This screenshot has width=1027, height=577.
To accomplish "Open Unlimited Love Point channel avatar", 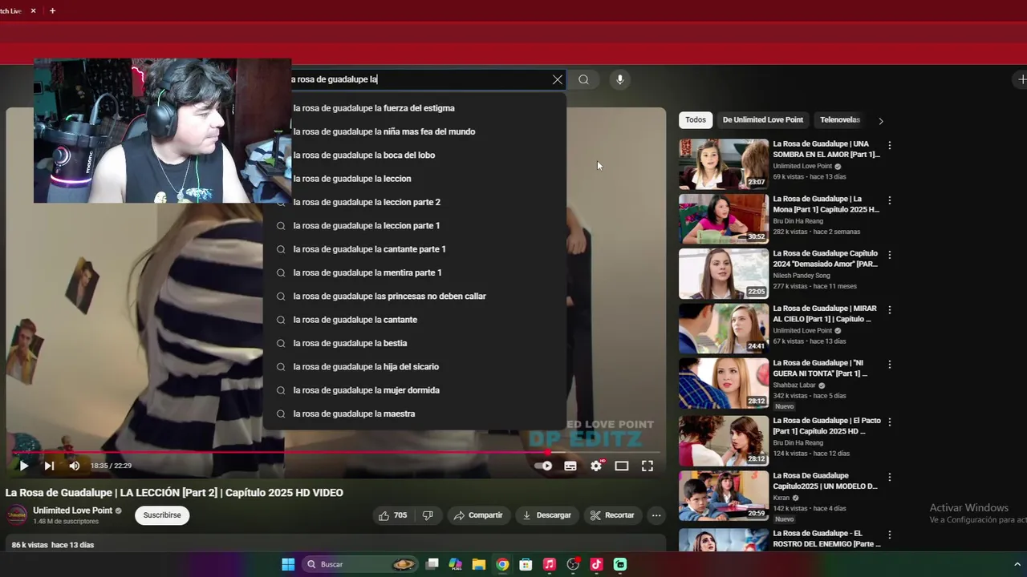I will pyautogui.click(x=17, y=515).
